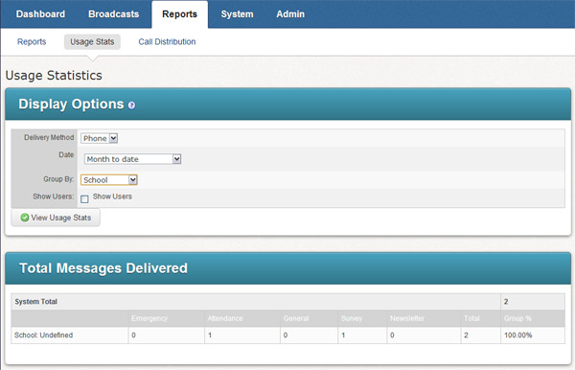Expand the Month to date dropdown
This screenshot has height=370, width=575.
(x=133, y=159)
